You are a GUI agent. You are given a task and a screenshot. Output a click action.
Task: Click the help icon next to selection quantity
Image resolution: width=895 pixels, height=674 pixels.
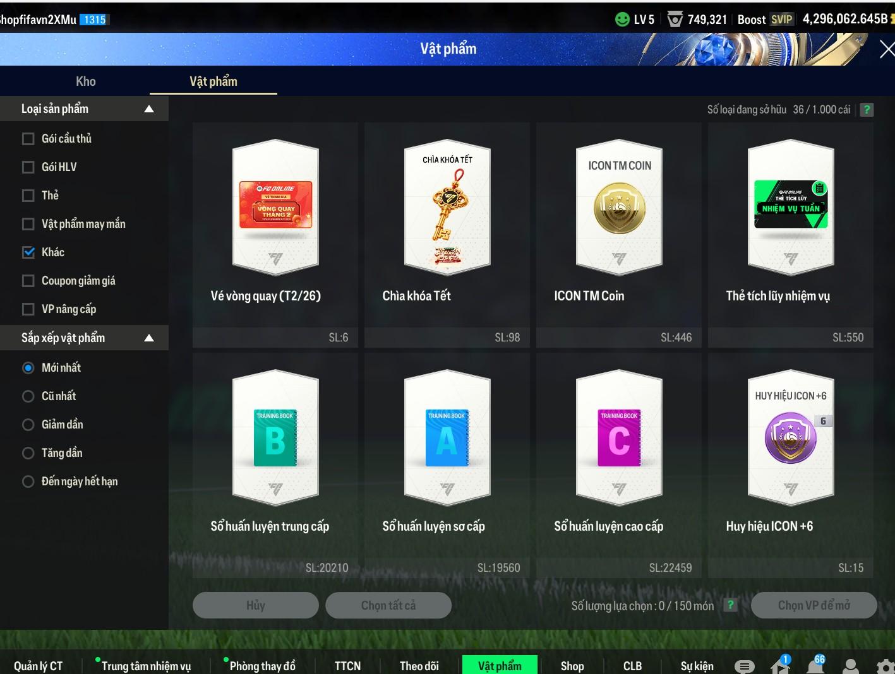point(730,605)
